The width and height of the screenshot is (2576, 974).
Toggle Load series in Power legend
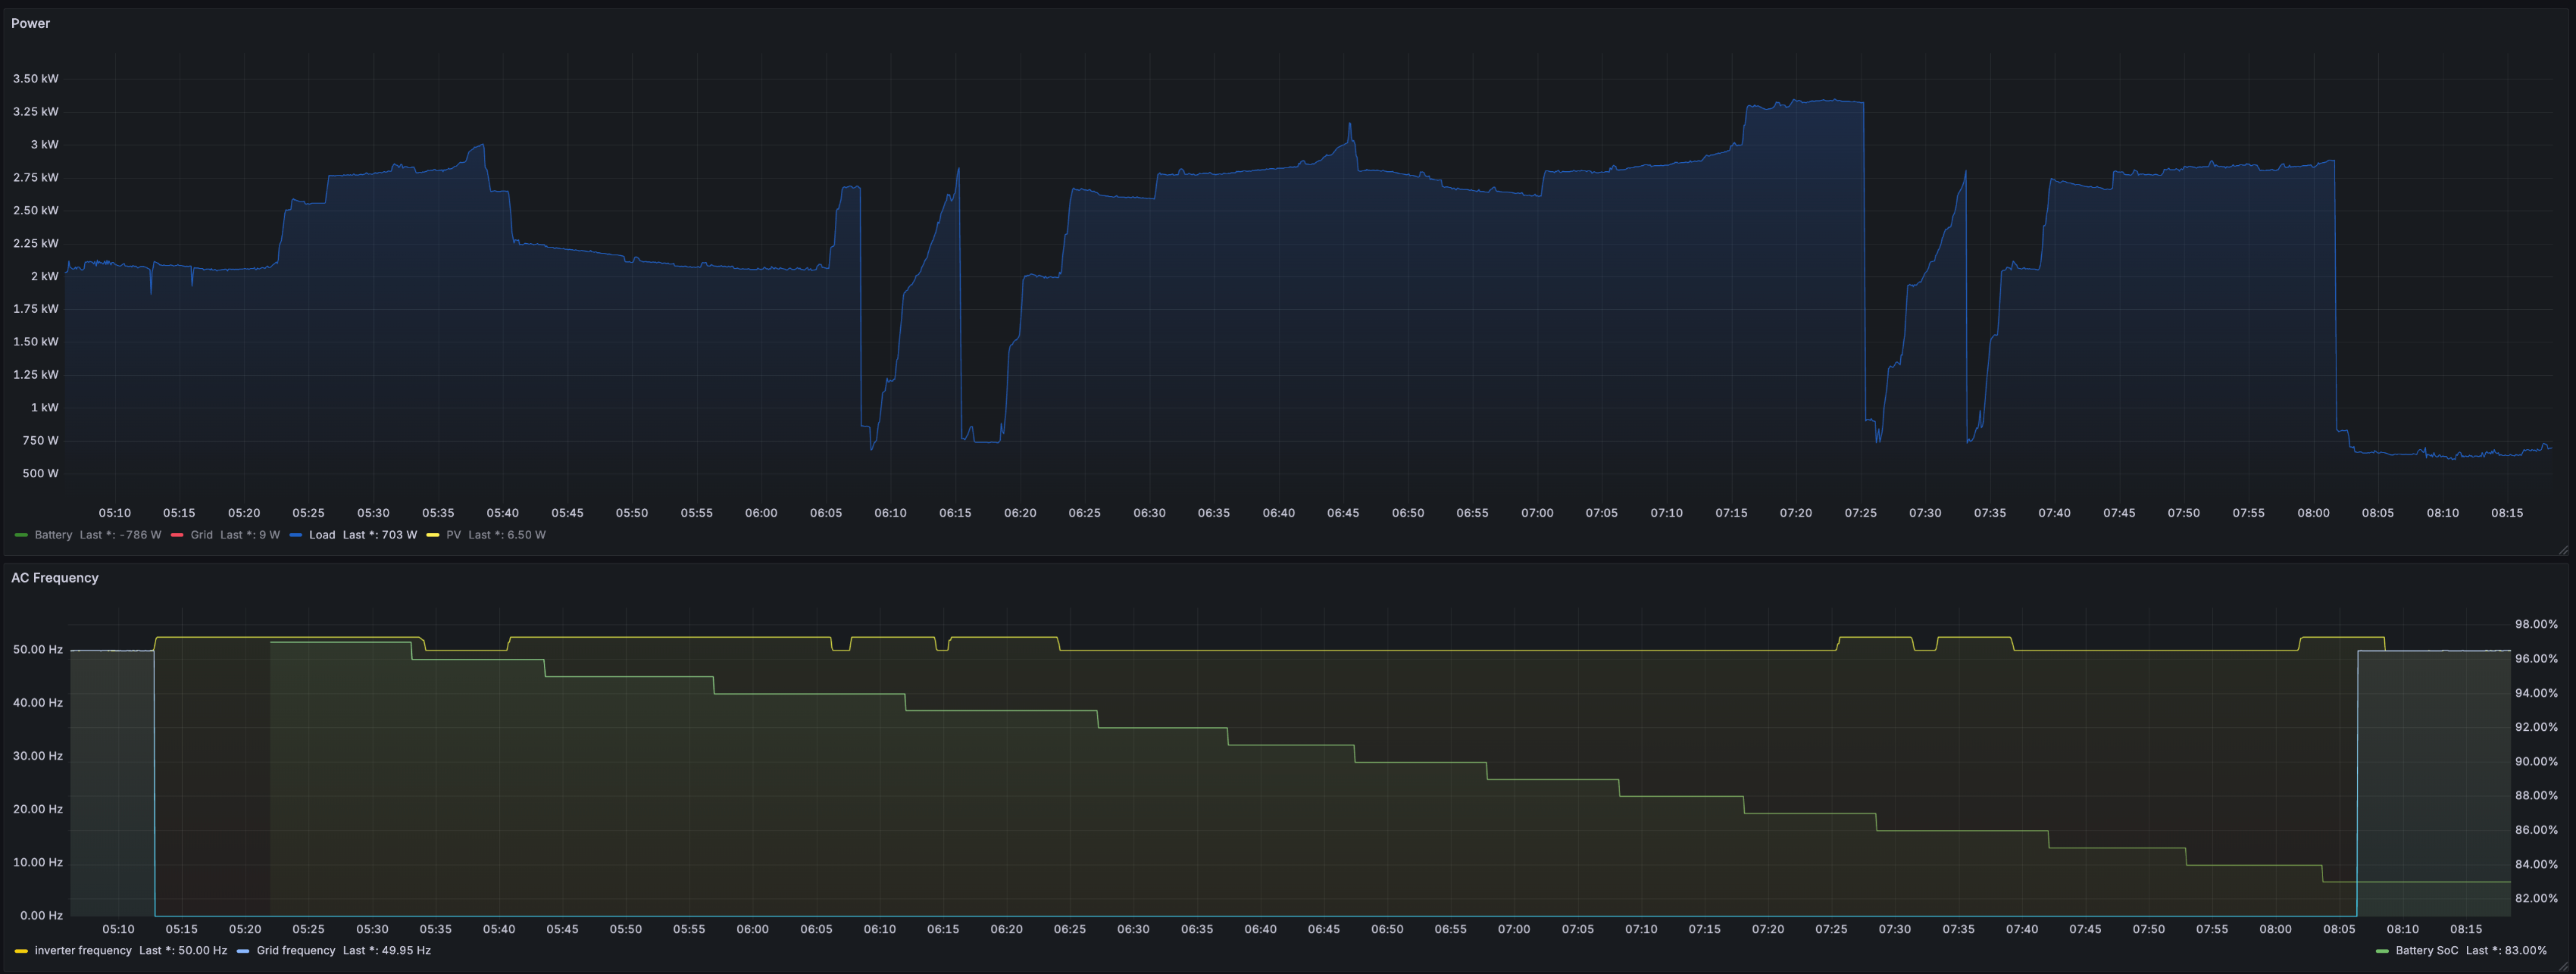click(x=322, y=535)
